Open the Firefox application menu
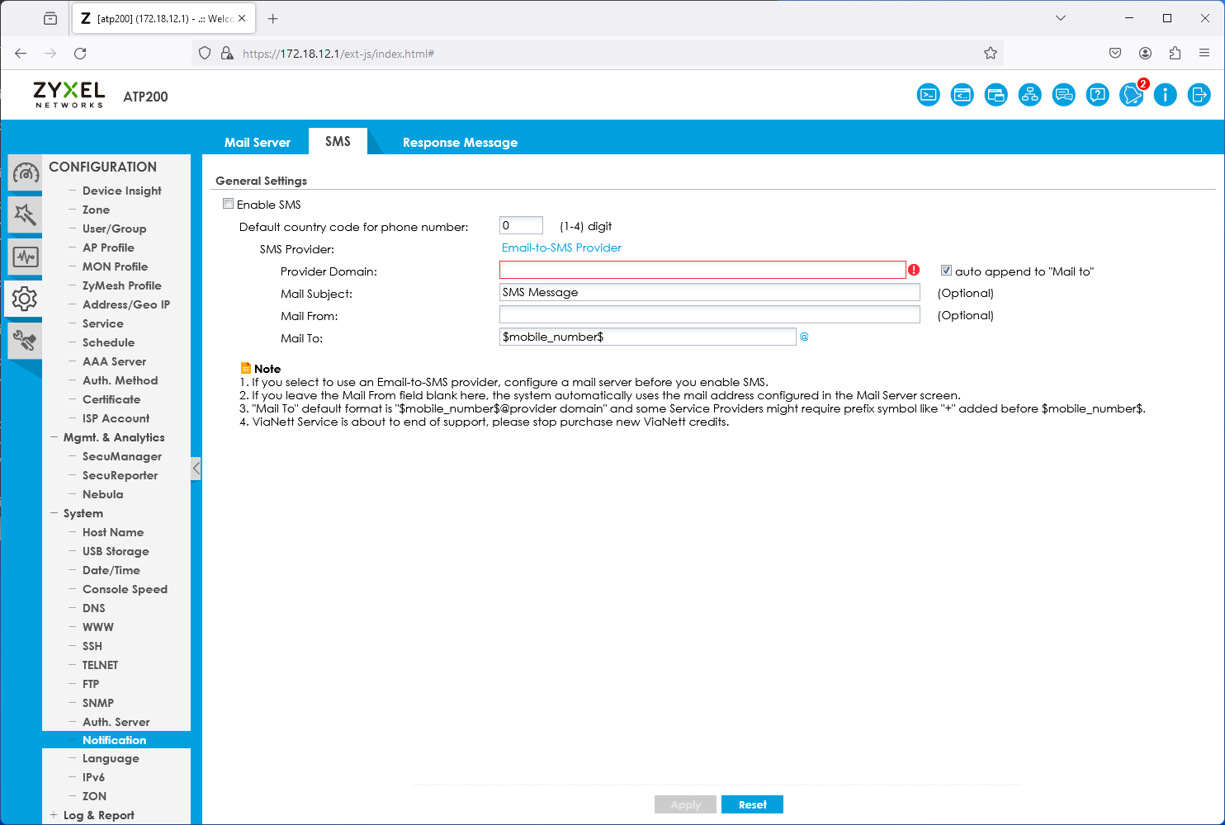The height and width of the screenshot is (825, 1225). (1204, 54)
